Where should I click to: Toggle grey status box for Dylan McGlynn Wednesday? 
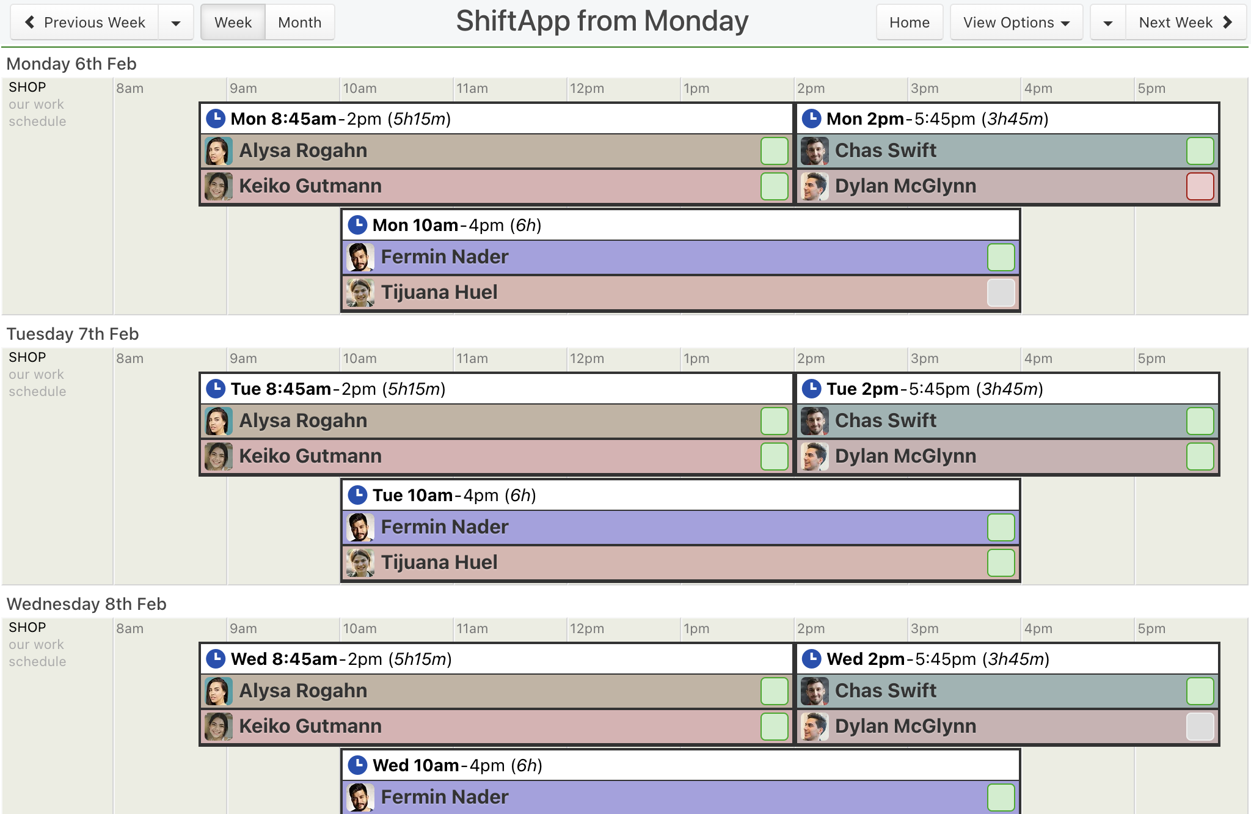[x=1200, y=727]
